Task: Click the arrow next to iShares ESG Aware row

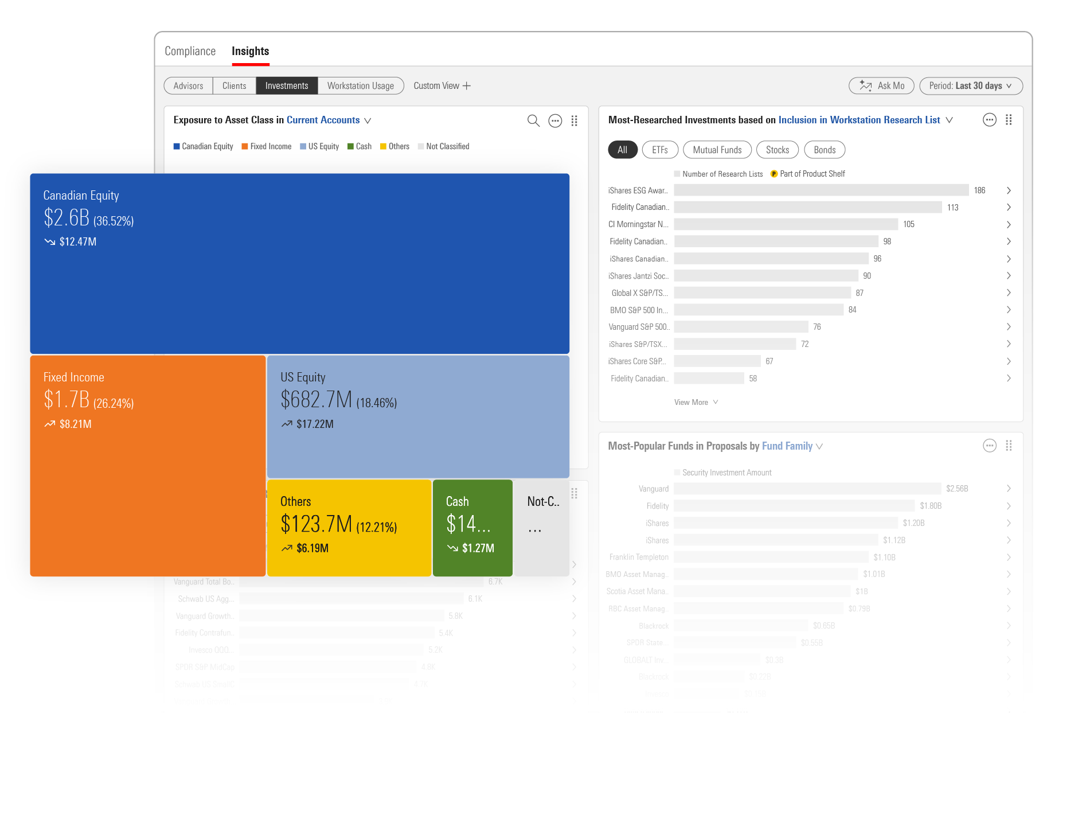Action: (1009, 190)
